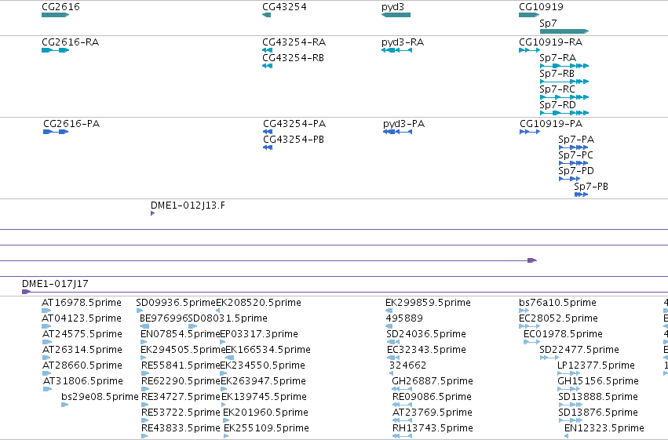Select EST RH13743.5prime
Image resolution: width=668 pixels, height=440 pixels.
402,436
